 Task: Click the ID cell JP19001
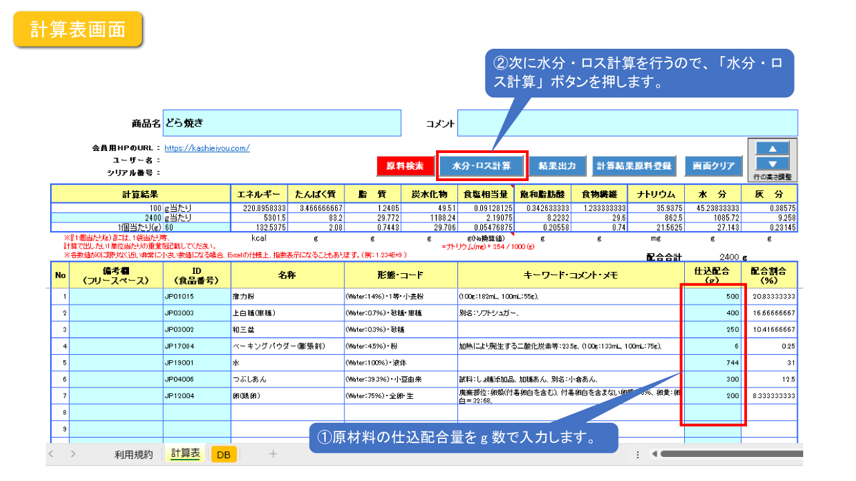click(197, 363)
